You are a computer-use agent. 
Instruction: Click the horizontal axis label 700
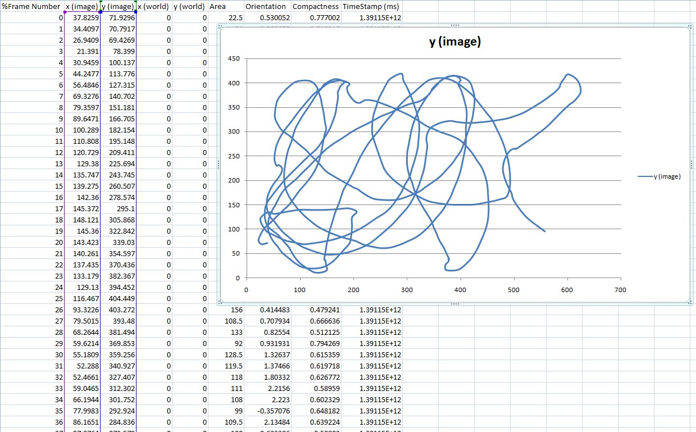pyautogui.click(x=620, y=290)
